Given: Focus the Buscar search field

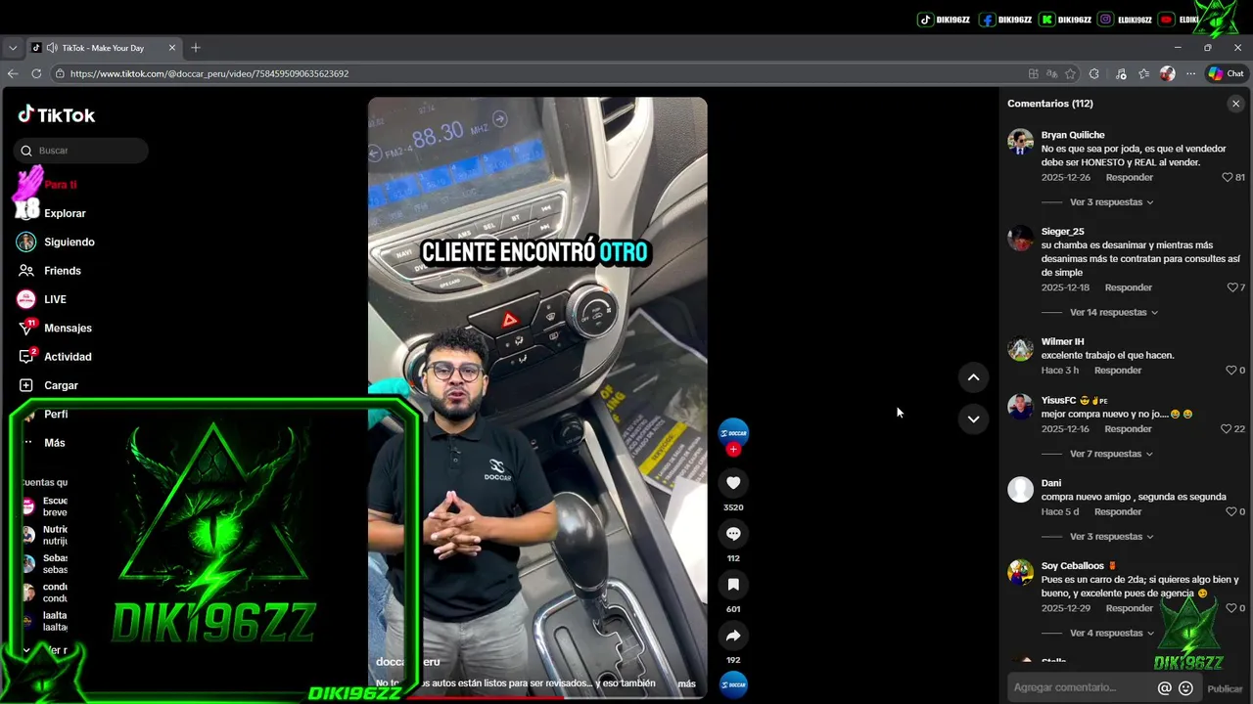Looking at the screenshot, I should (81, 151).
